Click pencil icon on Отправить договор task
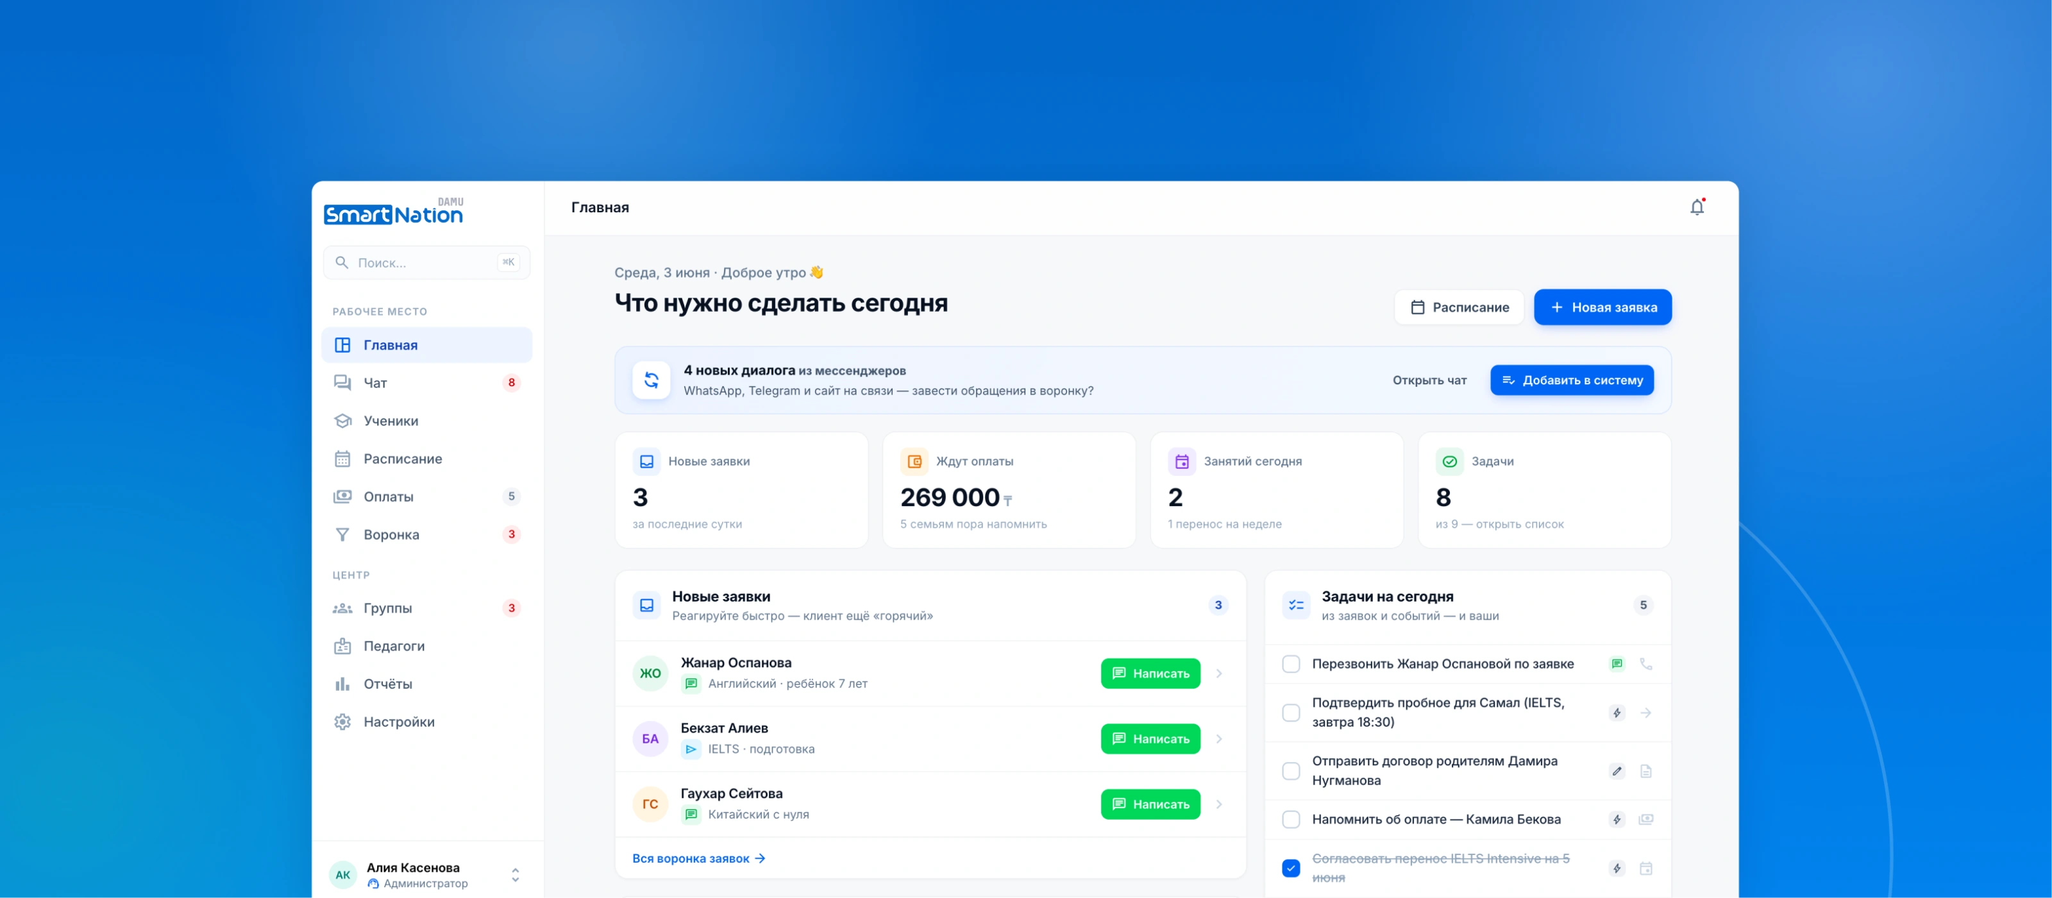 click(x=1616, y=770)
